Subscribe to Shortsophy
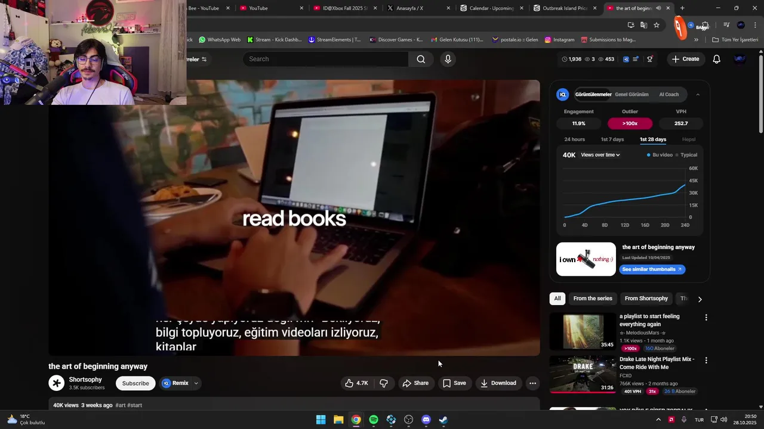This screenshot has height=429, width=764. click(x=135, y=383)
